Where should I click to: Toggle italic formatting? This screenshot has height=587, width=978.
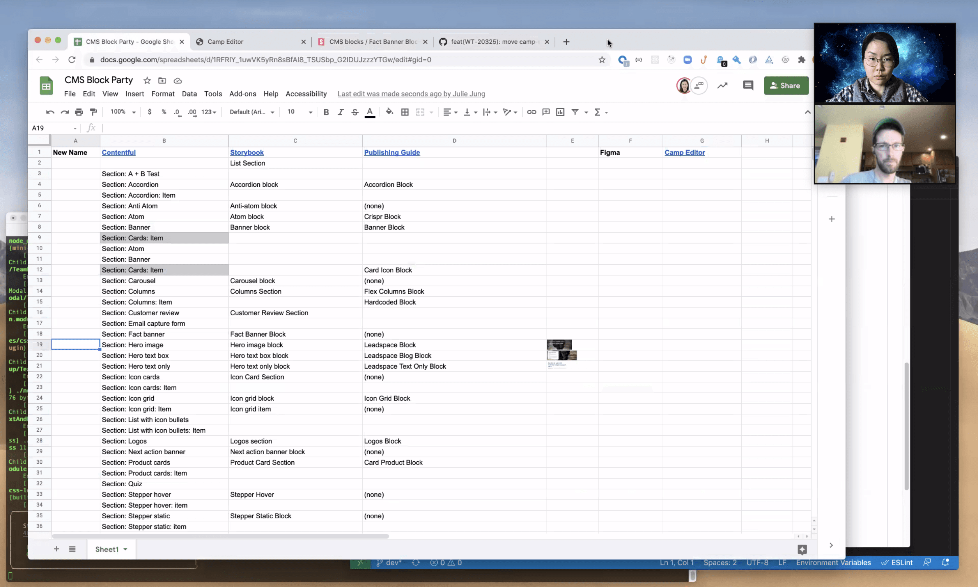click(340, 112)
